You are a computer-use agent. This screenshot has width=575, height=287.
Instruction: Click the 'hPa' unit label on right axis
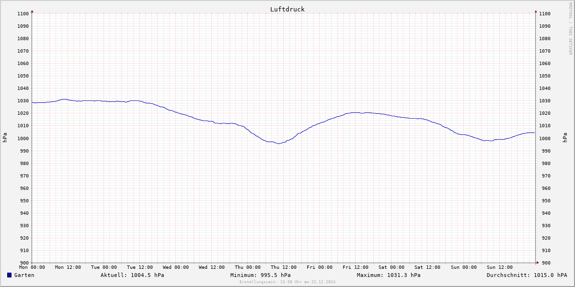click(565, 138)
